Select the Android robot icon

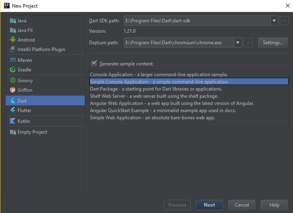coord(13,39)
